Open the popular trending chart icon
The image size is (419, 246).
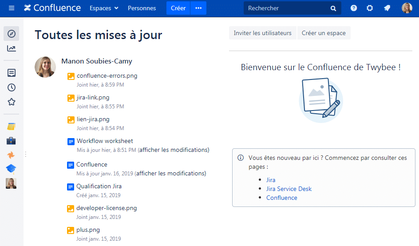click(11, 48)
